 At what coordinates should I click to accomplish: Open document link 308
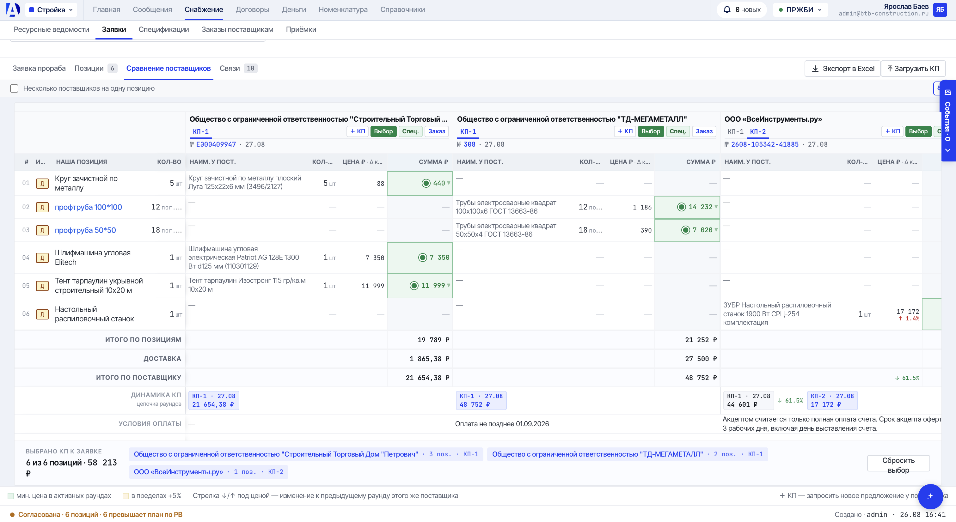[x=469, y=144]
